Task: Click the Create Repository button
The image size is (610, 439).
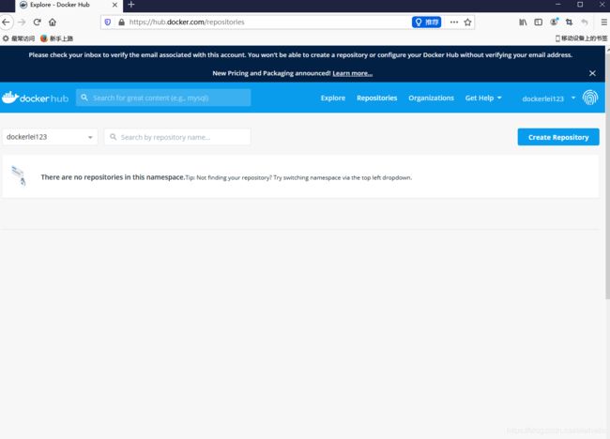Action: click(558, 137)
